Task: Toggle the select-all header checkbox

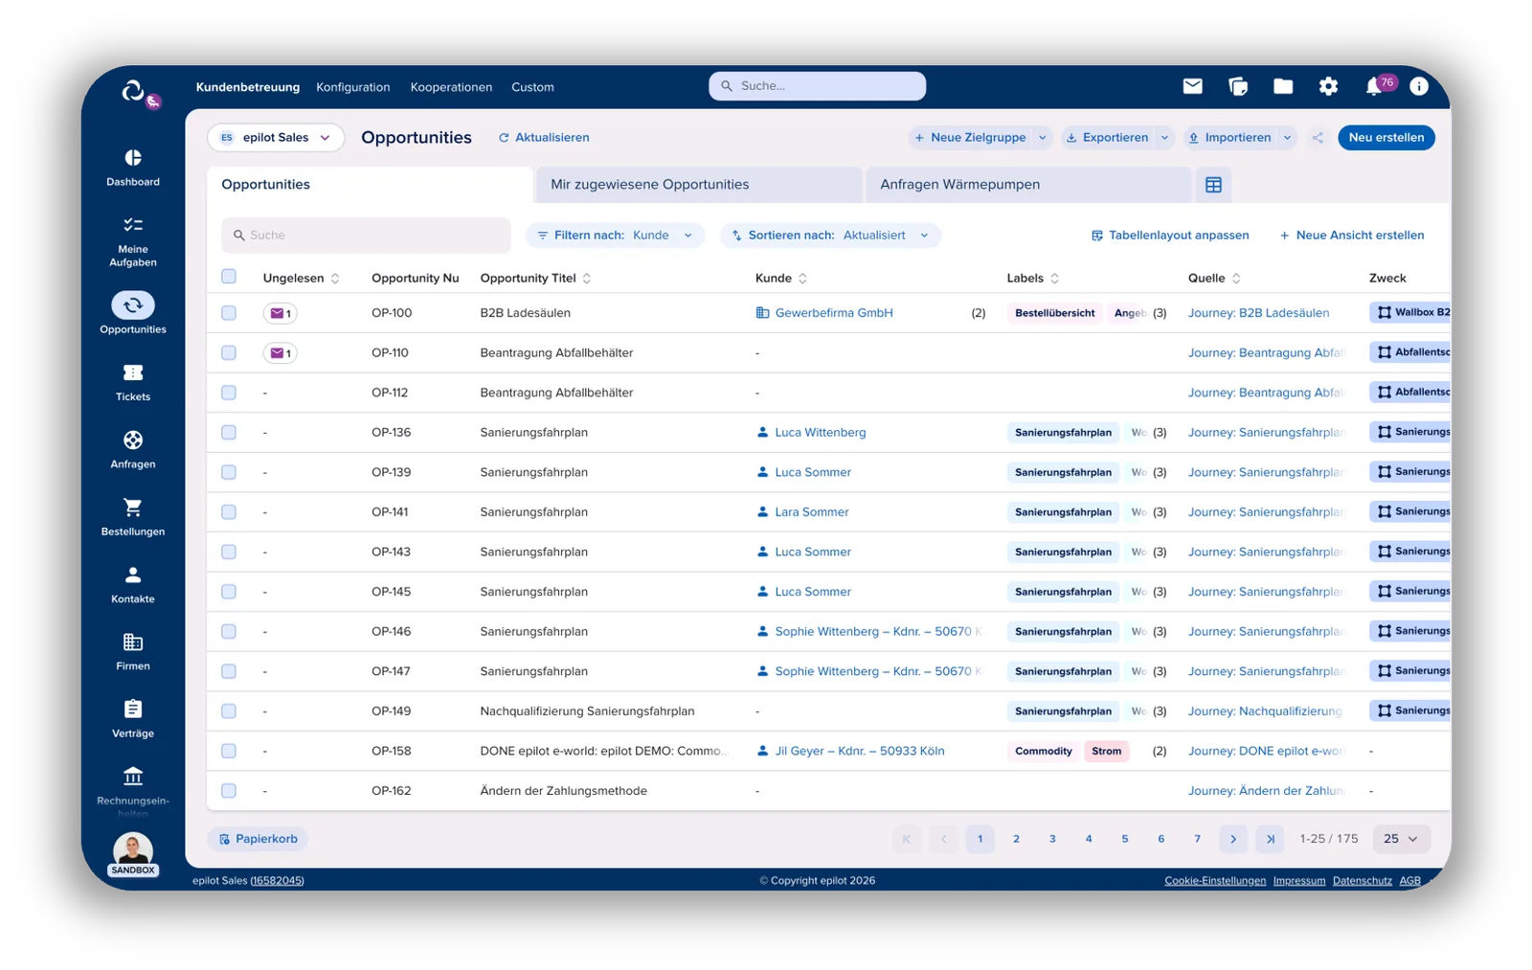Action: 229,277
